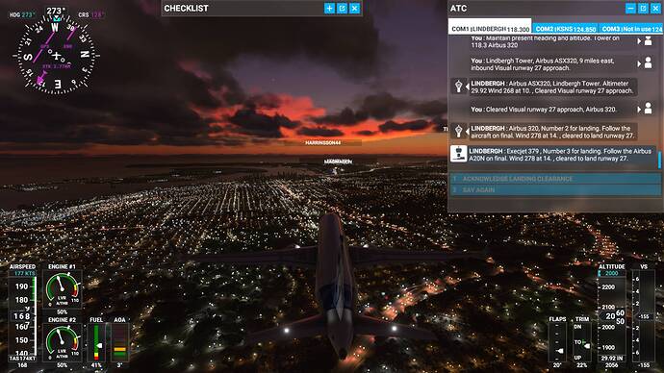Viewport: 664px width, 373px height.
Task: Click the plus icon in Checklist panel
Action: coord(329,8)
